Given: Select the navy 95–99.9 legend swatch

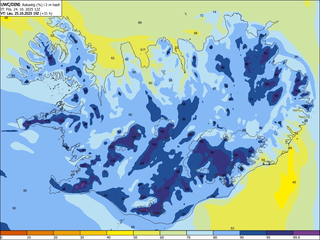Looking at the screenshot, I should tap(280, 233).
